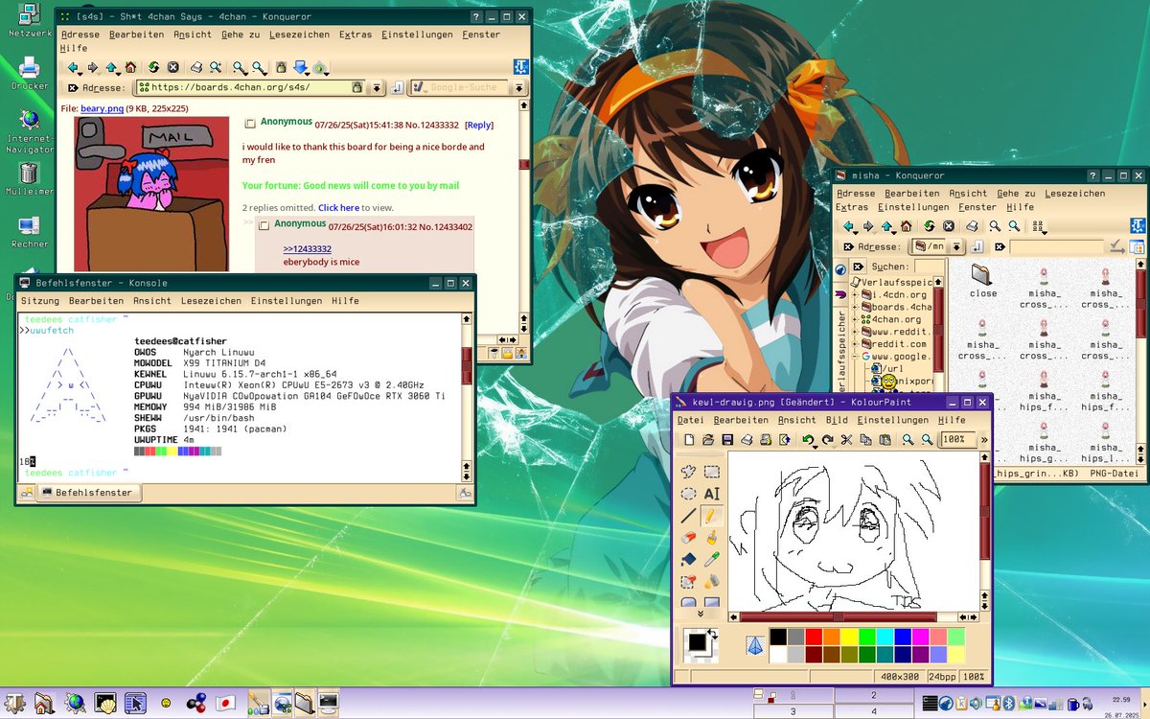Swap foreground and background colors in KolourPaint
The height and width of the screenshot is (719, 1150).
point(713,634)
